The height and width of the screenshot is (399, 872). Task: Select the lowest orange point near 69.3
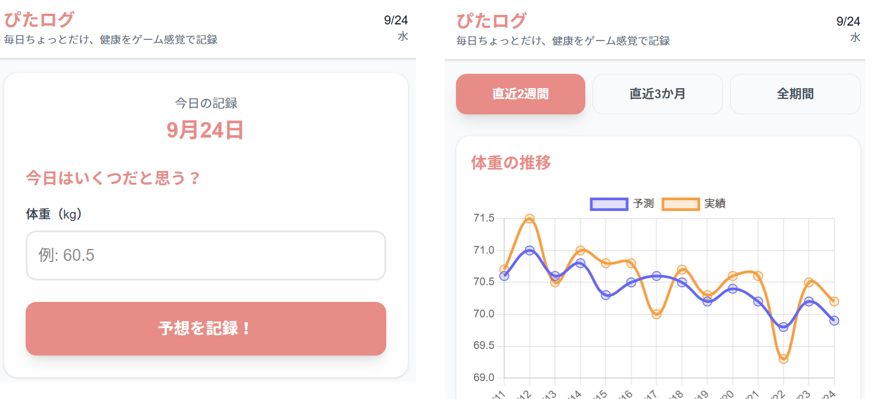click(783, 359)
